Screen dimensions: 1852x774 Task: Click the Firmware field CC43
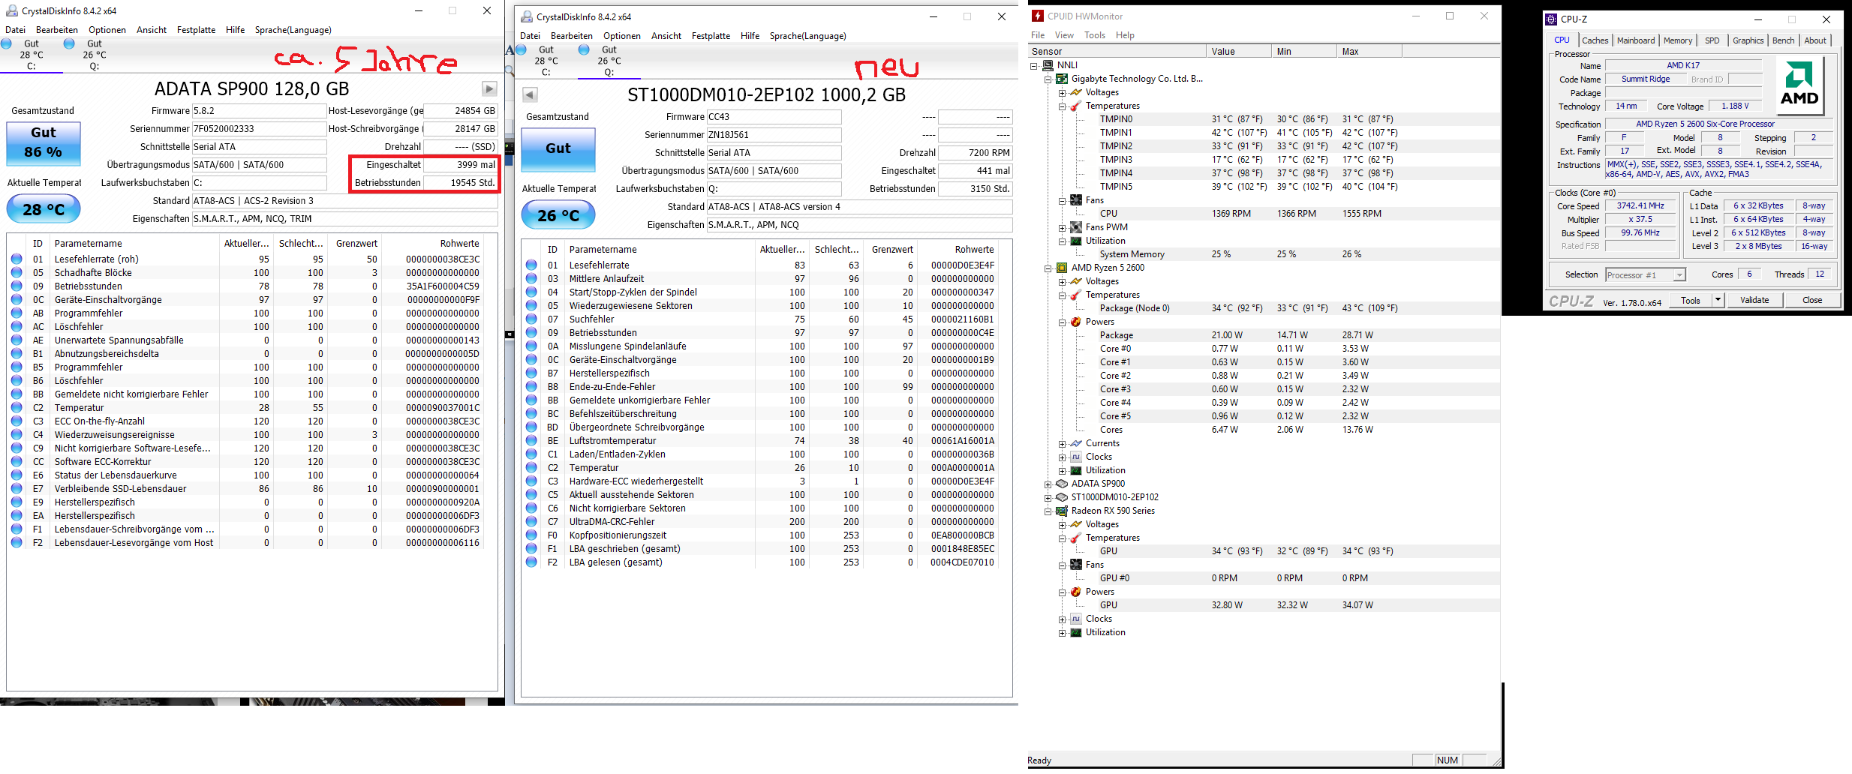(774, 117)
